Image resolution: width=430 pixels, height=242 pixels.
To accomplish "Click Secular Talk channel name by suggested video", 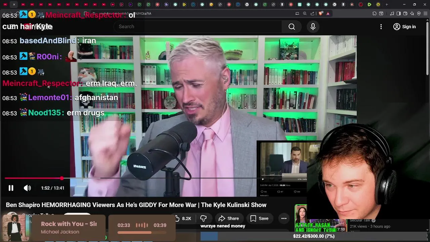I will (x=360, y=220).
